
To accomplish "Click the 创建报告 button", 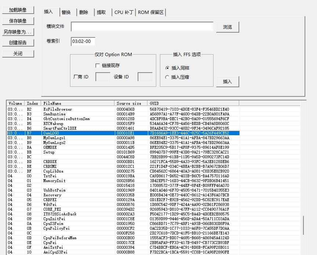I will [x=18, y=42].
